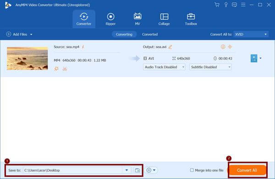Show the Converted list

pyautogui.click(x=150, y=34)
